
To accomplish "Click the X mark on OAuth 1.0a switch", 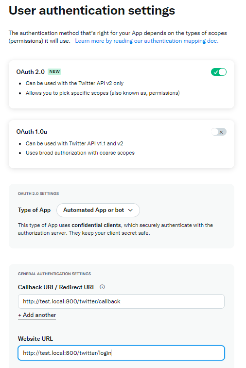I will pyautogui.click(x=221, y=132).
